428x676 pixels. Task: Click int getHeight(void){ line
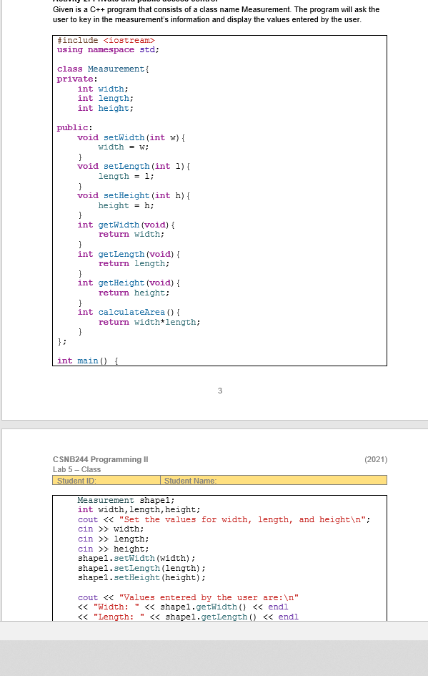point(129,283)
